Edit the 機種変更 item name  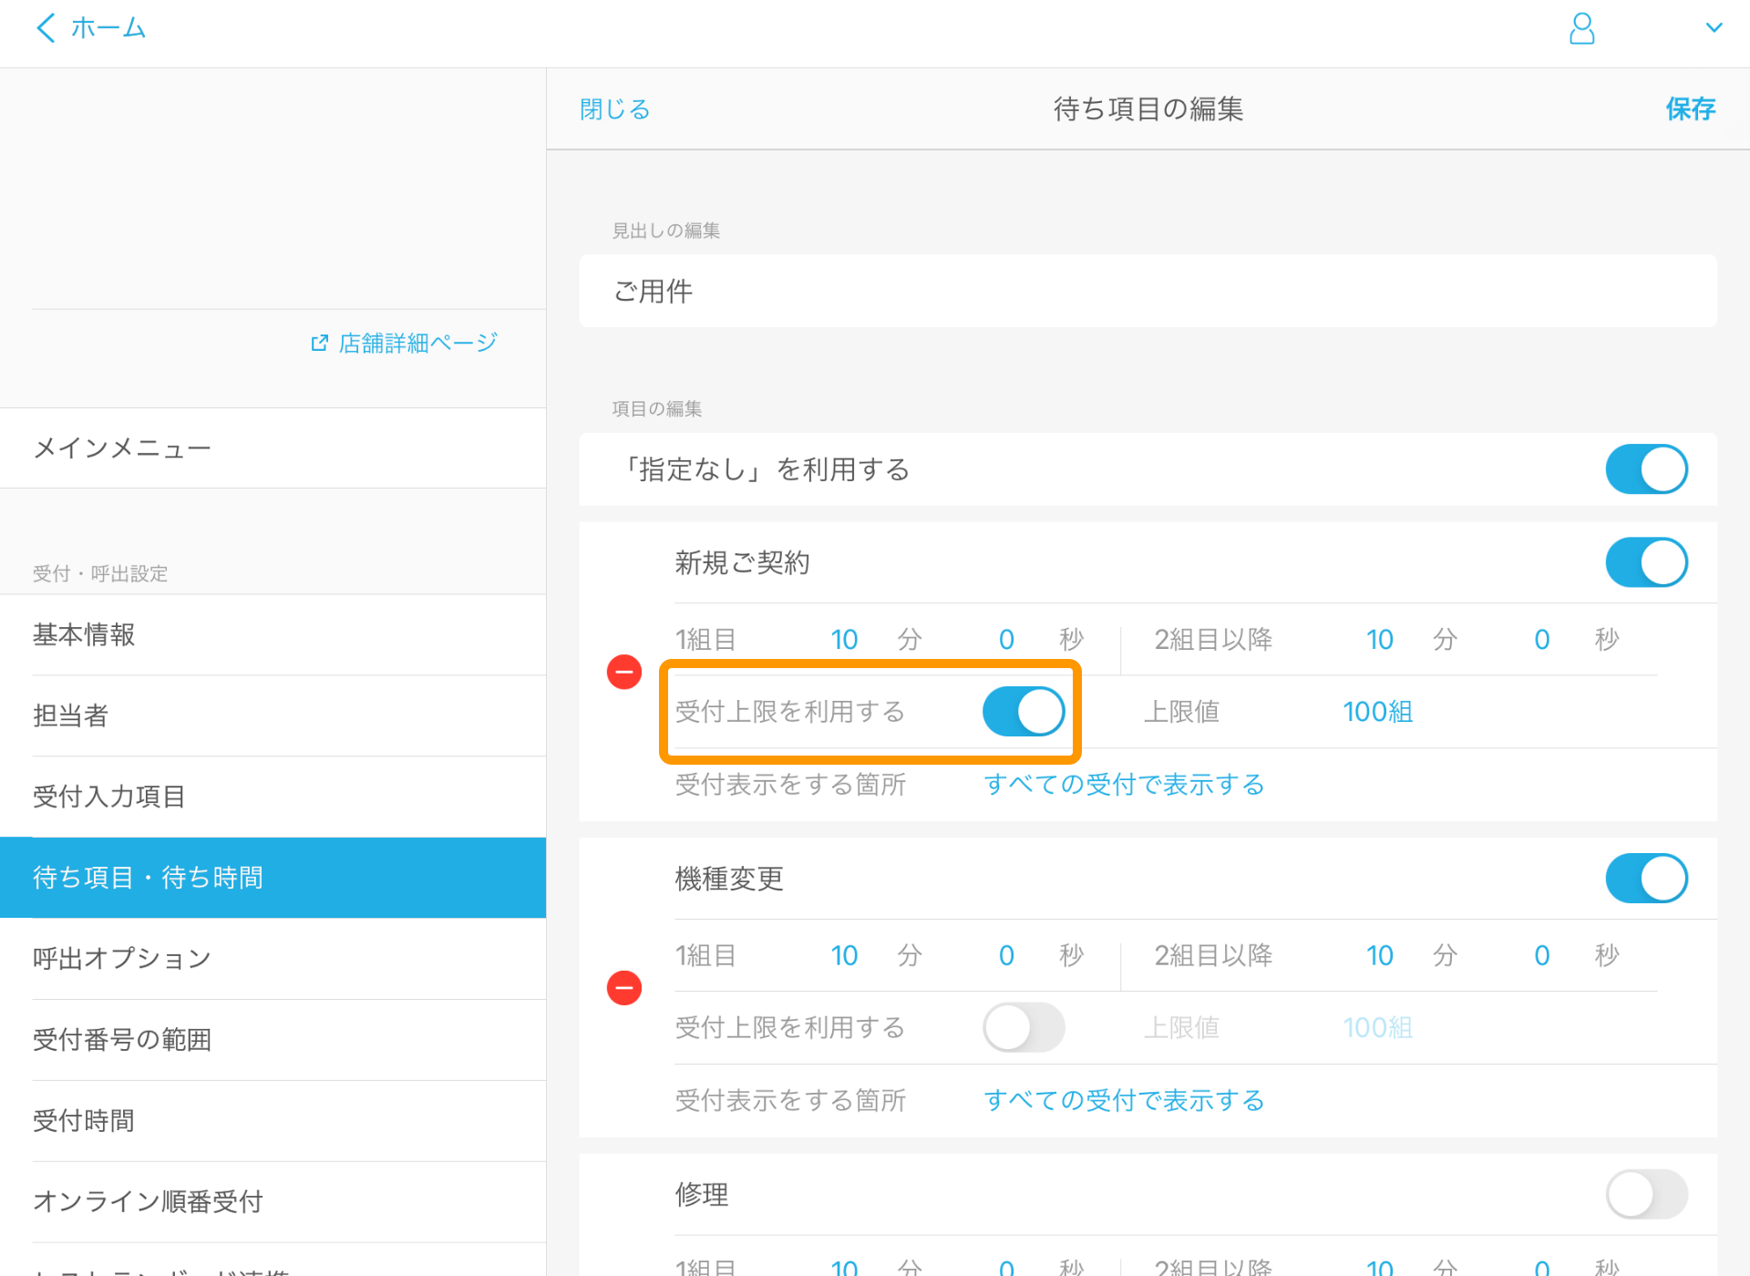tap(729, 880)
